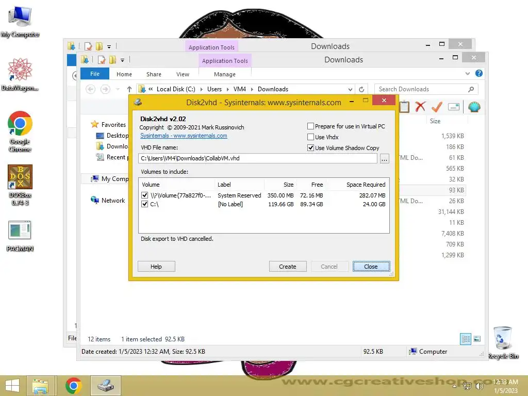The image size is (528, 396).
Task: Click the Search Downloads box
Action: pyautogui.click(x=426, y=89)
